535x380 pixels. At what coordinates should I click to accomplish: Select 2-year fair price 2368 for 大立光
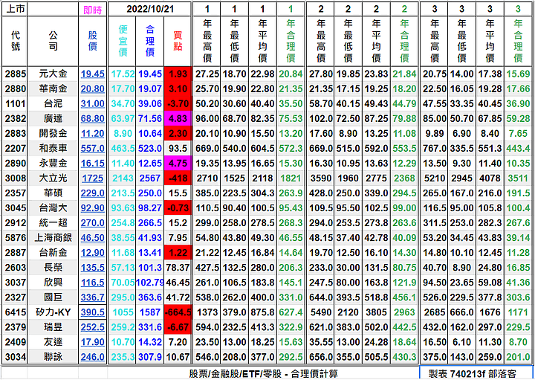(404, 178)
